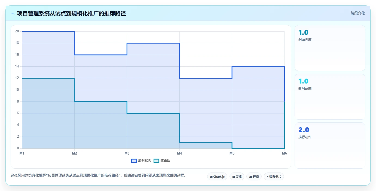The height and width of the screenshot is (191, 376).
Task: Click the 影响范围 label text
Action: point(305,88)
